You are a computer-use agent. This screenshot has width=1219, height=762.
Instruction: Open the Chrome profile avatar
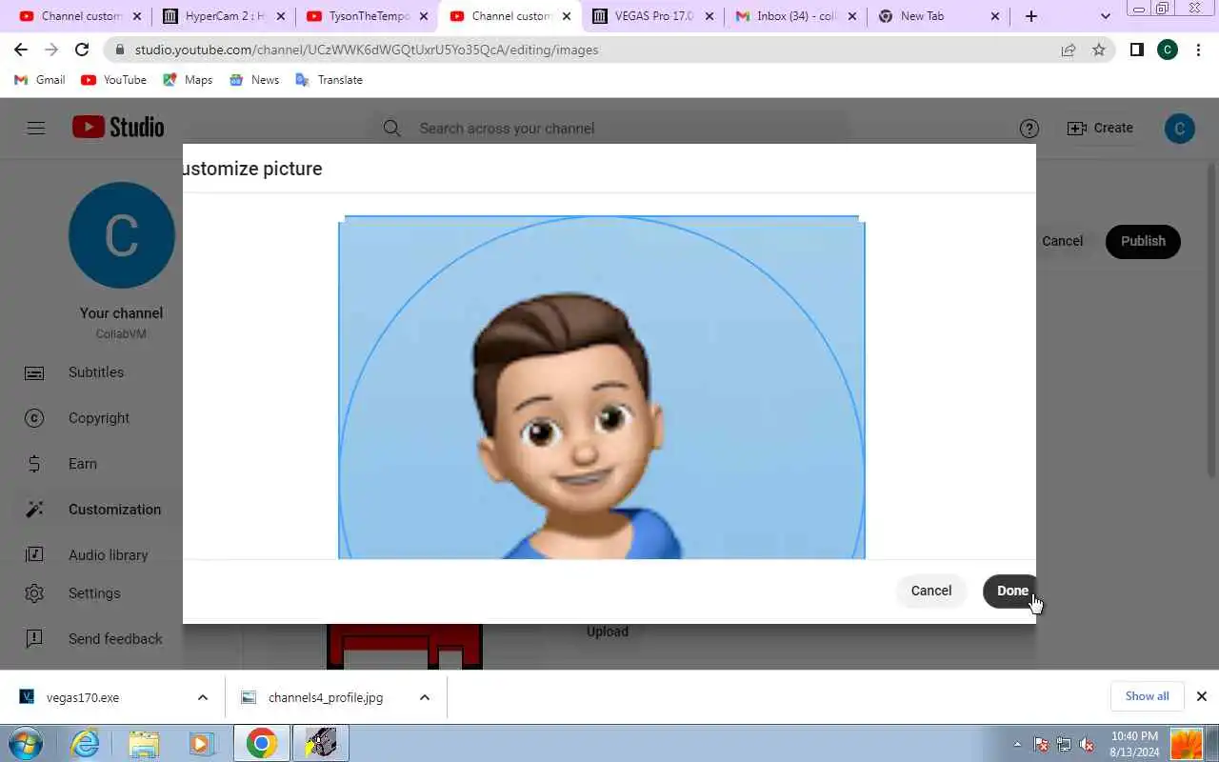click(x=1168, y=50)
